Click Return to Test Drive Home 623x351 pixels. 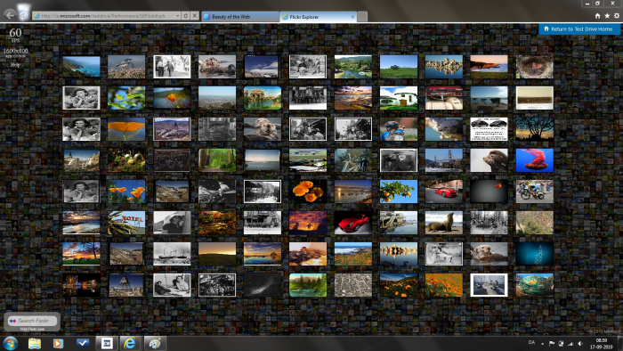(578, 29)
